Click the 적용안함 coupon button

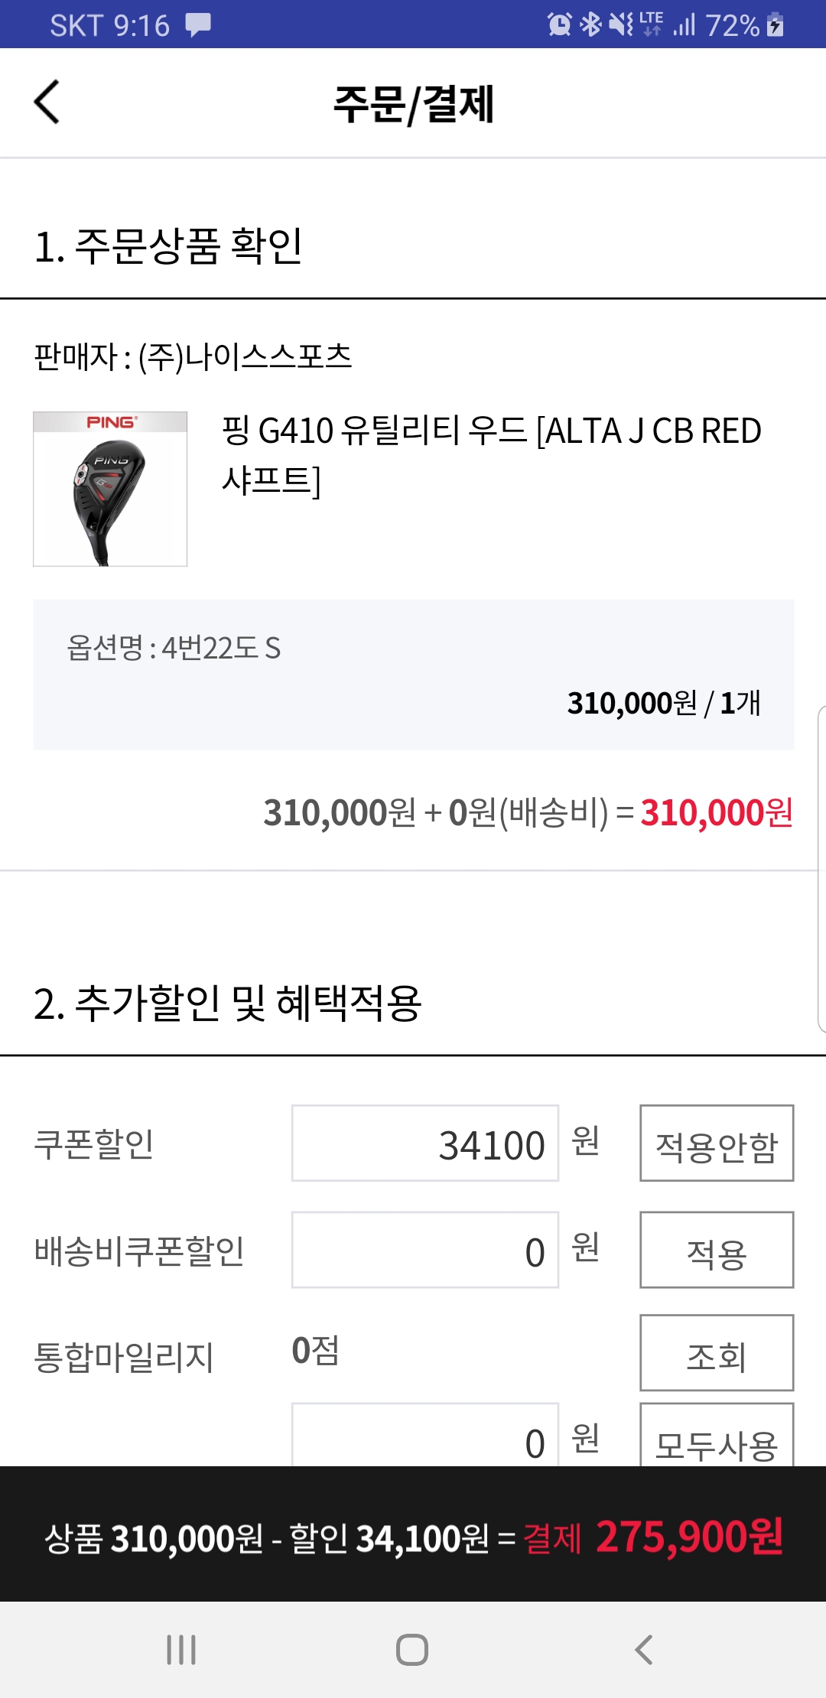pos(716,1143)
